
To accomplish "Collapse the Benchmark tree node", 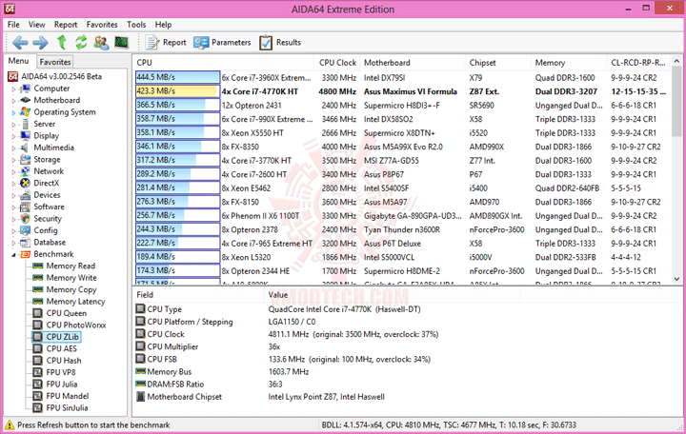I will coord(13,254).
